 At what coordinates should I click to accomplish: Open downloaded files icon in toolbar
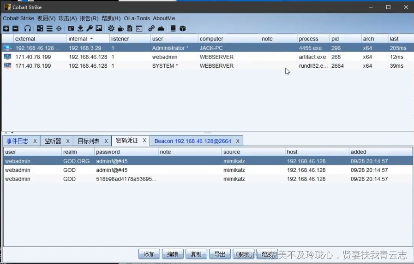tap(80, 29)
